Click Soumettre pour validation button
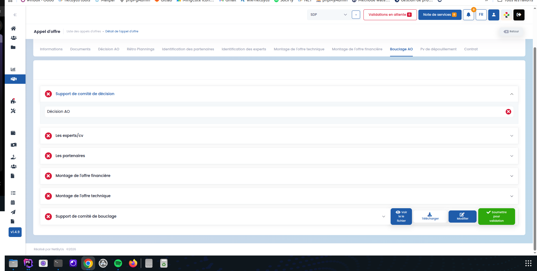537x271 pixels. tap(496, 217)
